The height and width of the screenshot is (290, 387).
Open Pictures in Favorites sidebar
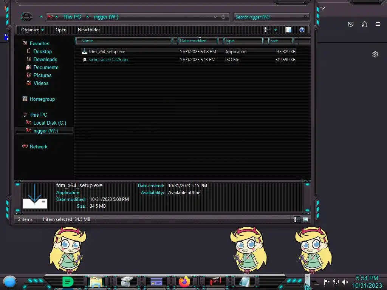(x=42, y=75)
